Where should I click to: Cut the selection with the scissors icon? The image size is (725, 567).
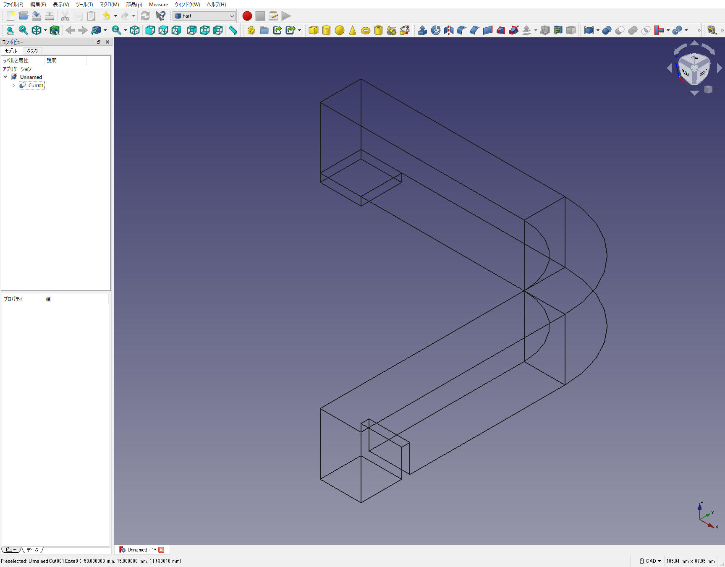coord(65,16)
